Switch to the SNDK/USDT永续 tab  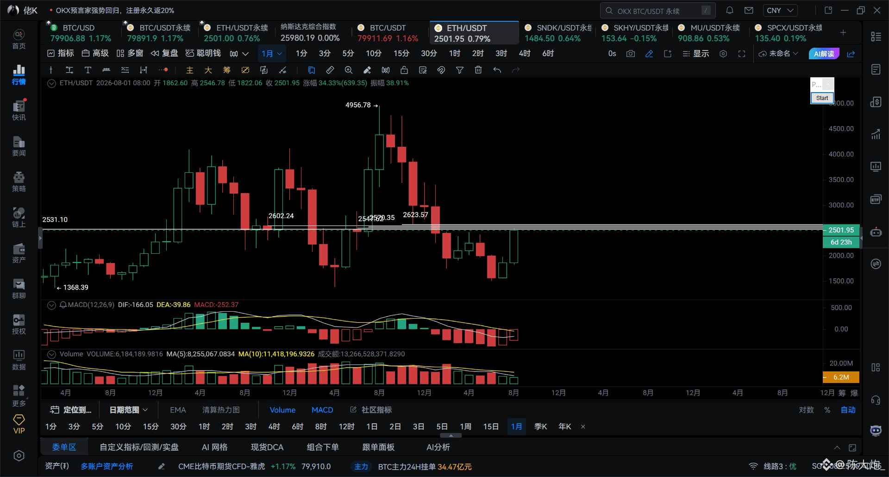[557, 33]
